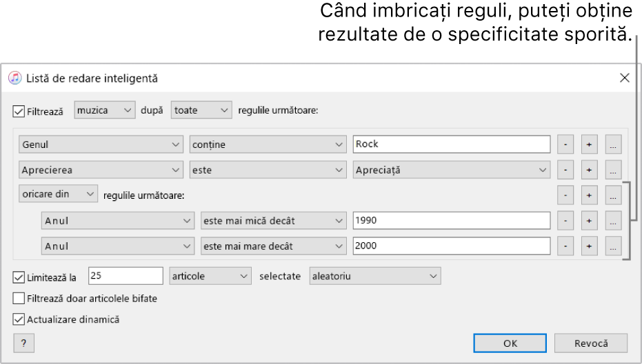
Task: Add rule after the 1990 year row
Action: 589,221
